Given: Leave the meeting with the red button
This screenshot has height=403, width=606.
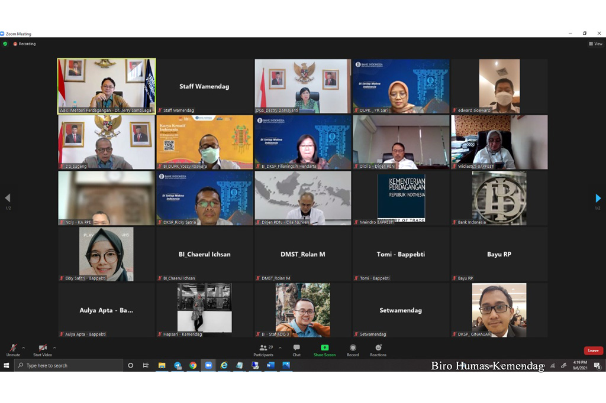Looking at the screenshot, I should point(593,350).
